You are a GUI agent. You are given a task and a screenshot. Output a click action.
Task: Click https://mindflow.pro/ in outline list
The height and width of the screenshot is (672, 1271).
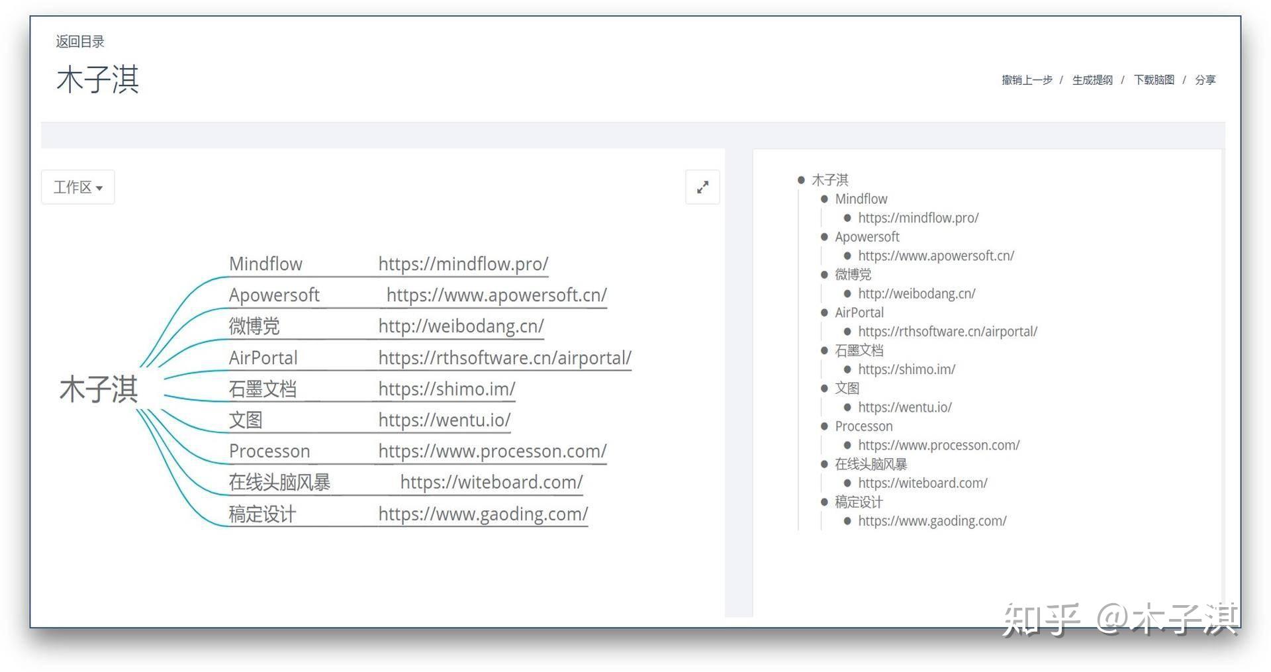[918, 218]
